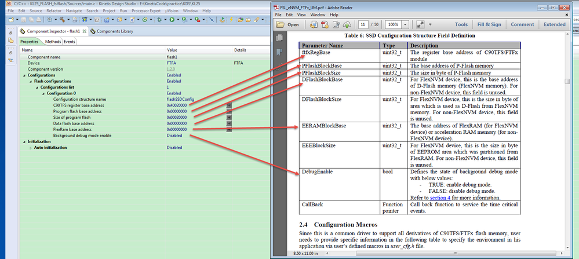Image resolution: width=579 pixels, height=259 pixels.
Task: Select the flashSSDConfig structure name value
Action: [180, 99]
